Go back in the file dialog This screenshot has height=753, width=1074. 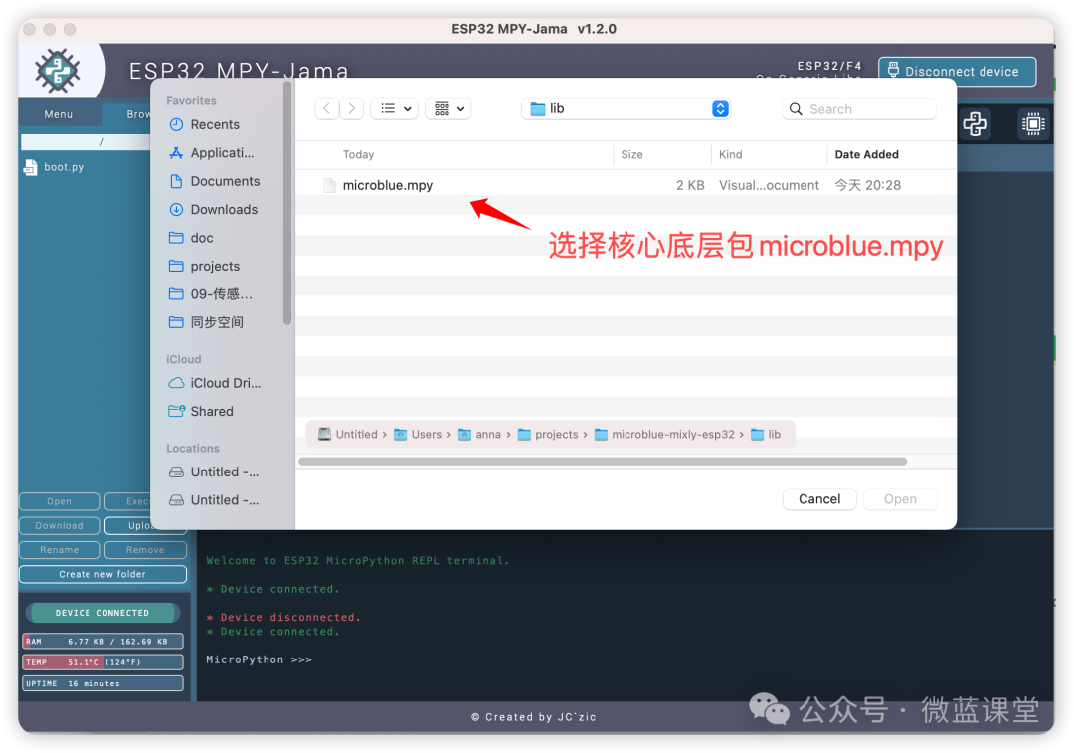click(x=327, y=109)
